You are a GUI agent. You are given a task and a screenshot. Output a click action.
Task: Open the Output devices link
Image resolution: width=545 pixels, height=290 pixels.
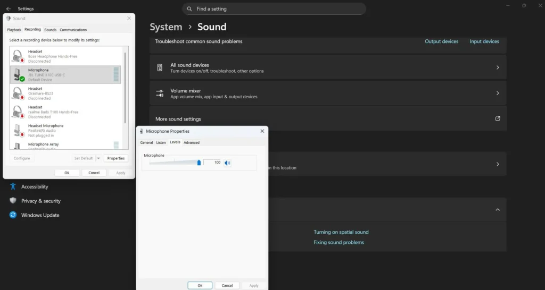tap(441, 41)
